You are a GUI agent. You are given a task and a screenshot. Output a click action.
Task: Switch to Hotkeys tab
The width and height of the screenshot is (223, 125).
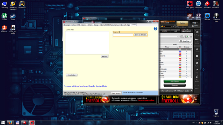(x=73, y=25)
